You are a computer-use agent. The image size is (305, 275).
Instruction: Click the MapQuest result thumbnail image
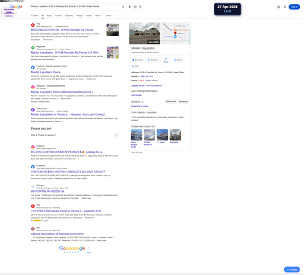point(113,52)
